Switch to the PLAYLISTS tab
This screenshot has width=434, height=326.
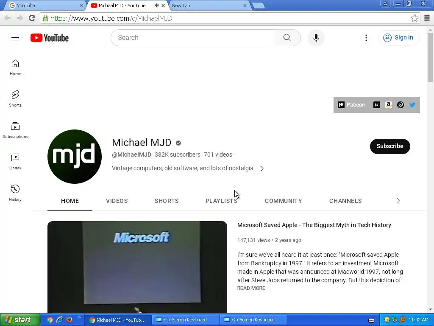[221, 201]
